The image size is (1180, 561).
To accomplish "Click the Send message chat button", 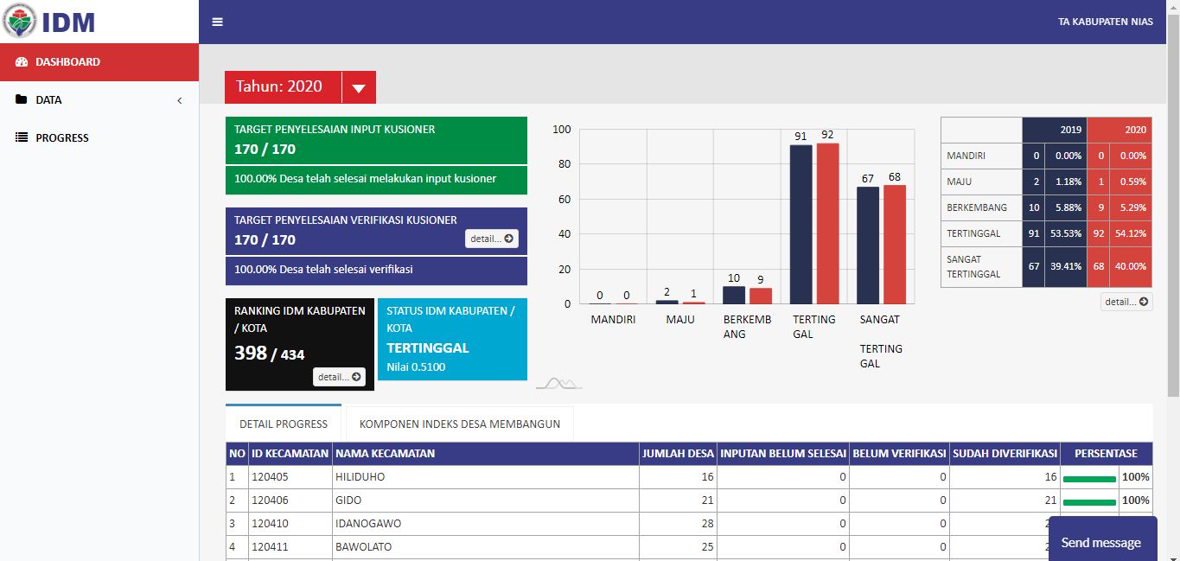I will coord(1100,542).
